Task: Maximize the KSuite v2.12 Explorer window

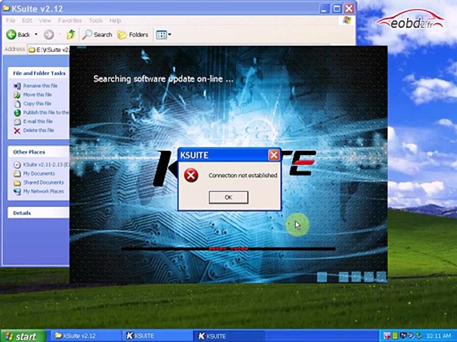Action: tap(337, 9)
